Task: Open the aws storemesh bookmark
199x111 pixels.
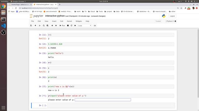Action: [50, 11]
